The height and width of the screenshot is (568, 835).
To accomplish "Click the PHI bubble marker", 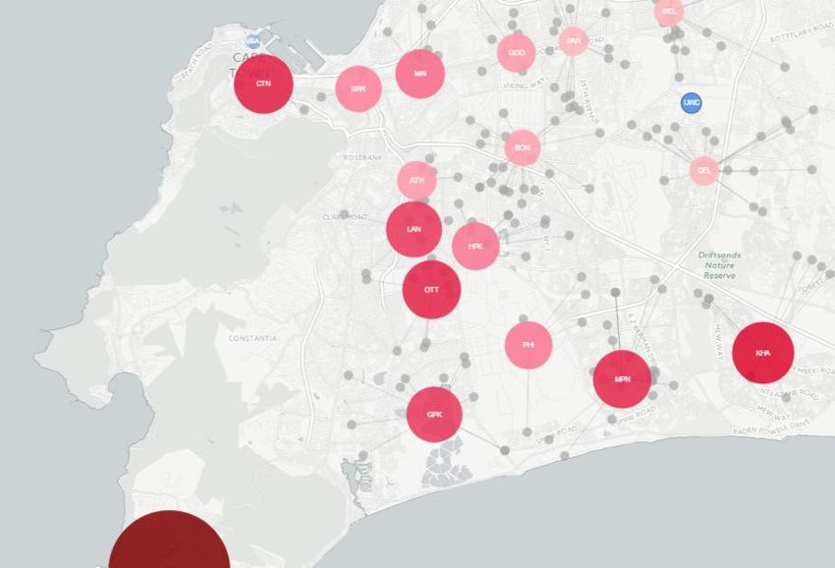I will click(x=529, y=345).
